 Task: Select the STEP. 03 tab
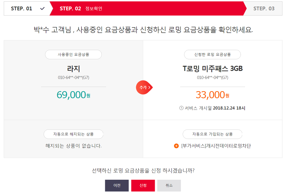[x=264, y=9]
